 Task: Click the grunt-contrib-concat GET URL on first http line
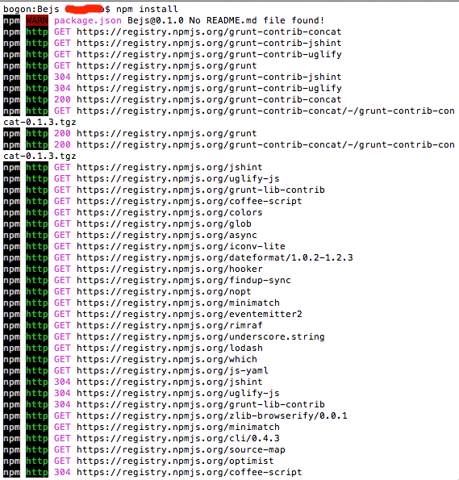coord(209,31)
